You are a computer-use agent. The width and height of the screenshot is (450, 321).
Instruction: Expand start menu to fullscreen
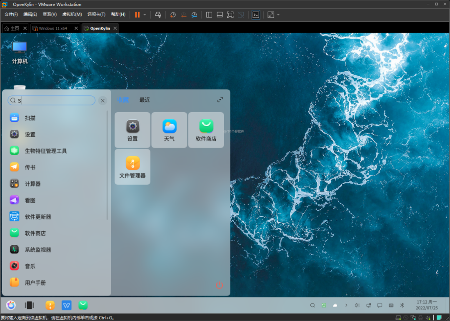click(220, 100)
